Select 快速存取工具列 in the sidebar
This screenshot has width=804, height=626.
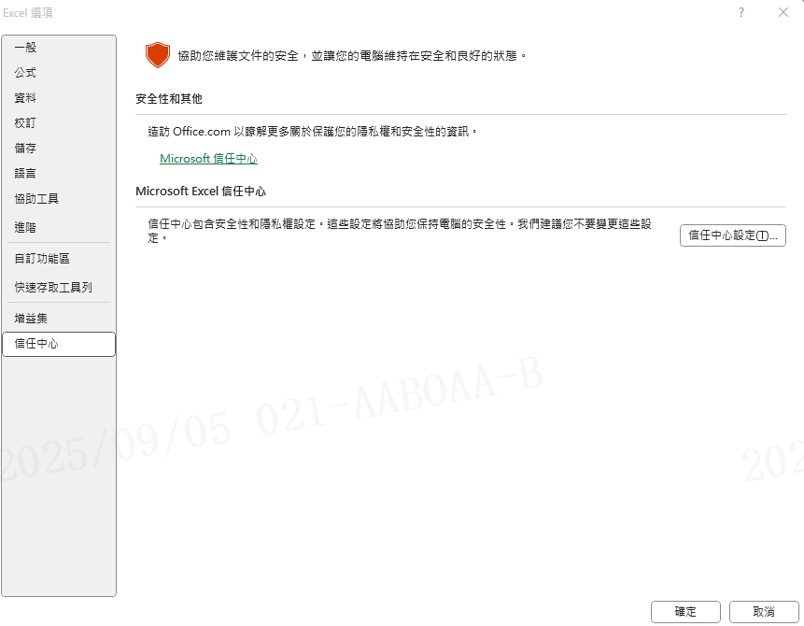(53, 288)
